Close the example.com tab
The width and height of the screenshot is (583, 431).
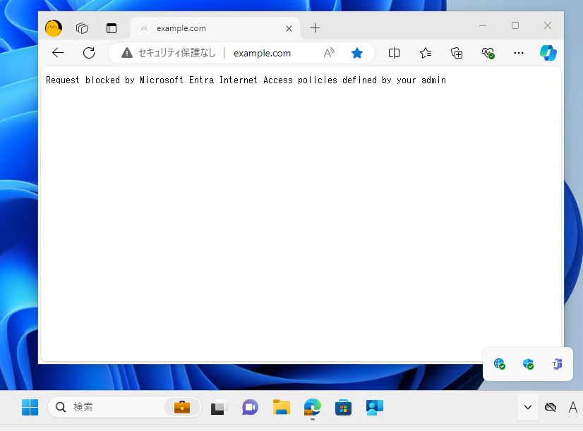tap(289, 29)
